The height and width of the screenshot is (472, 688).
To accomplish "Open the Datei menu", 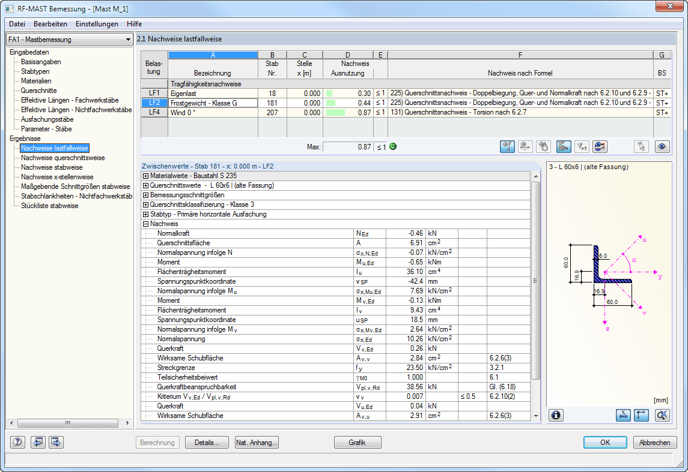I will [17, 24].
